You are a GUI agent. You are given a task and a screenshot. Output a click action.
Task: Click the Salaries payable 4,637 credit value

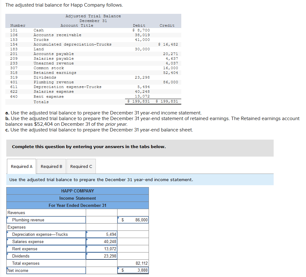click(x=172, y=58)
